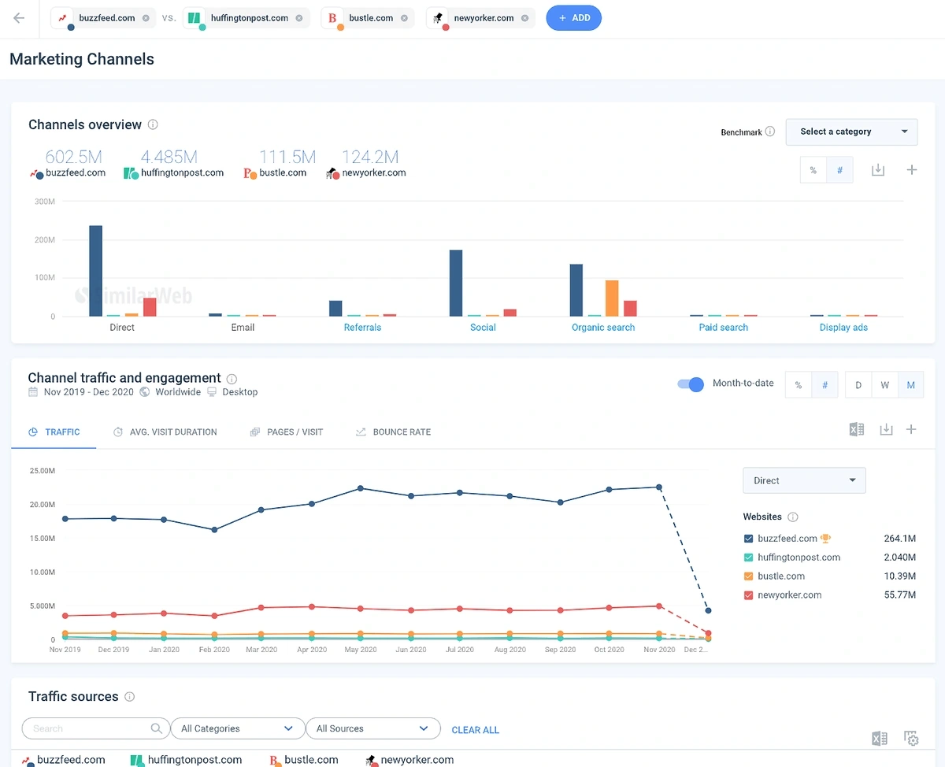Download the Channels overview chart
The width and height of the screenshot is (945, 767).
(x=878, y=170)
